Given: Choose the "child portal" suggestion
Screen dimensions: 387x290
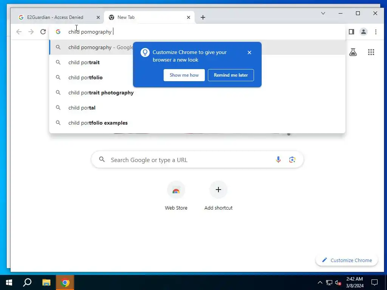Looking at the screenshot, I should click(x=197, y=108).
